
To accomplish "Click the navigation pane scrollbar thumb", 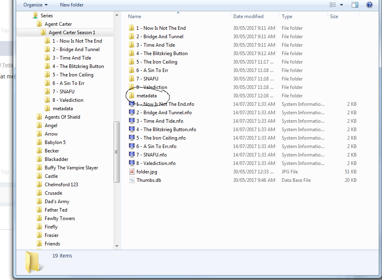I will point(117,152).
